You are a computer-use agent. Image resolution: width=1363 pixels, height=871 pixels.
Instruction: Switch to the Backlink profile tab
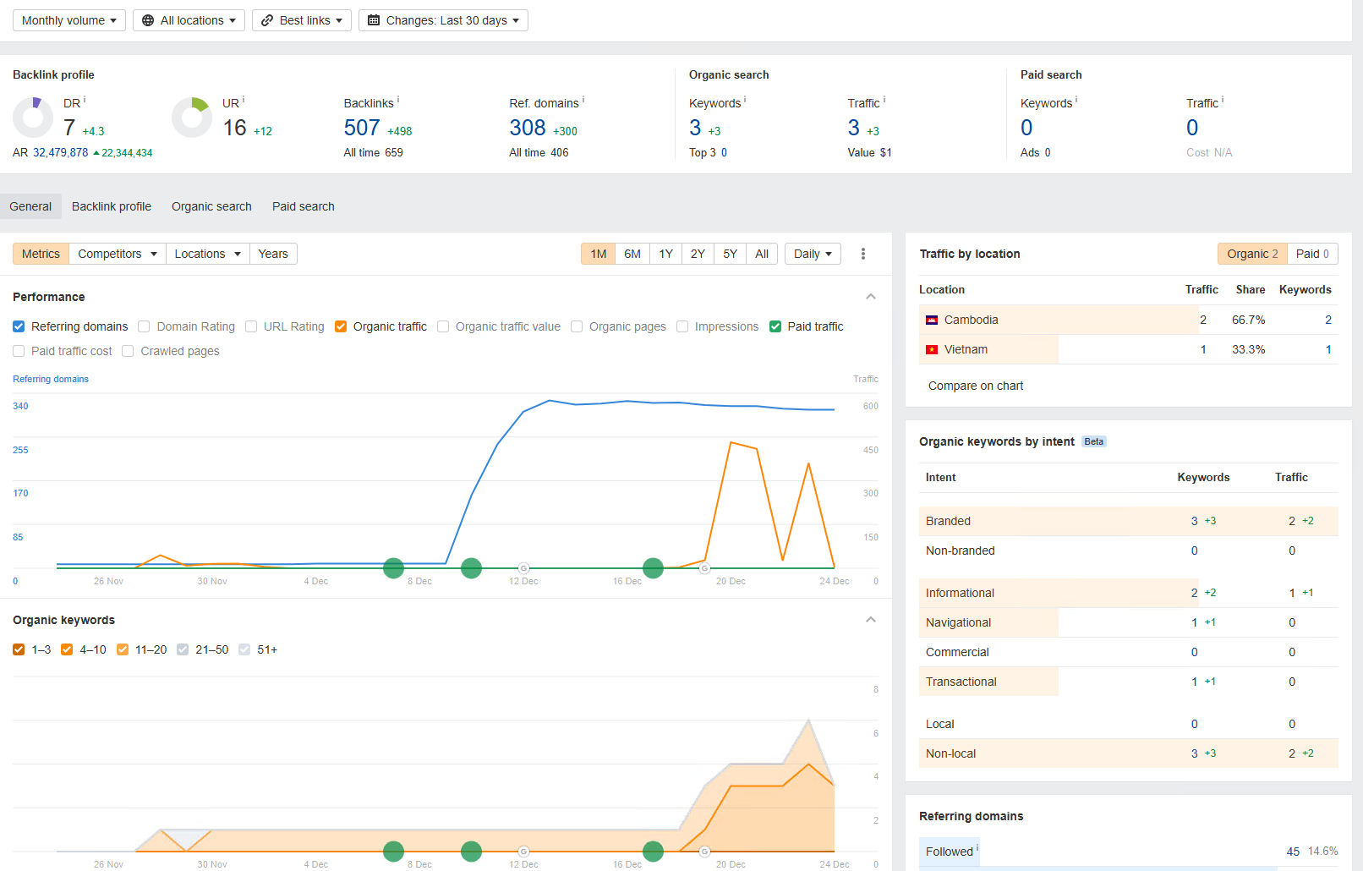pos(112,206)
